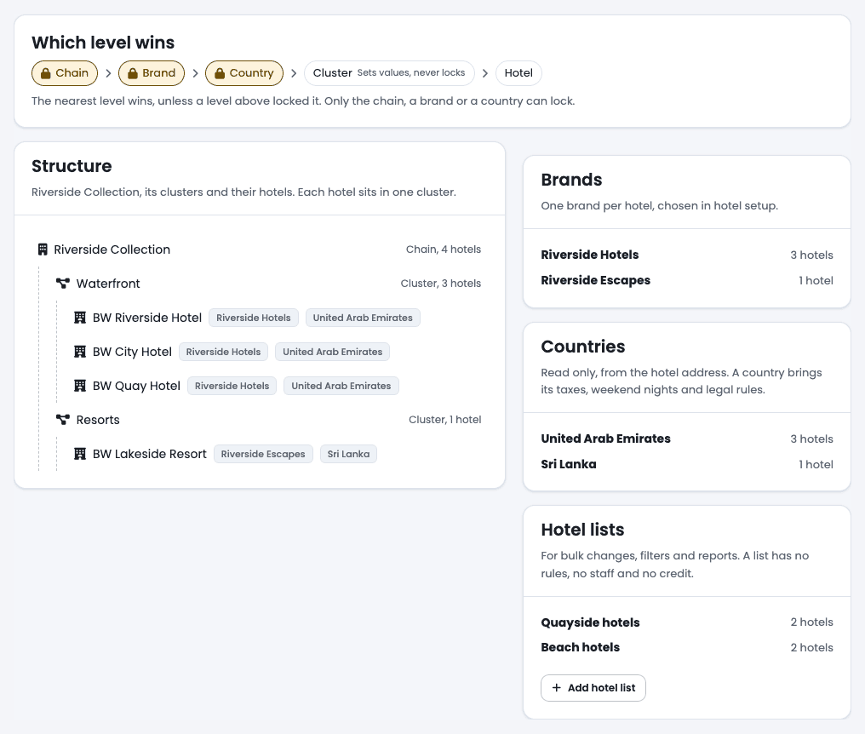Viewport: 865px width, 734px height.
Task: Add a new hotel list
Action: tap(593, 688)
